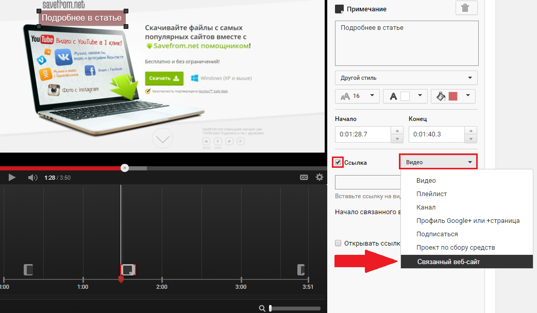Toggle closed captions CC button
537x313 pixels.
point(304,177)
